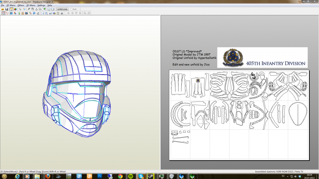
Task: Open Spotify from the taskbar
Action: click(131, 177)
